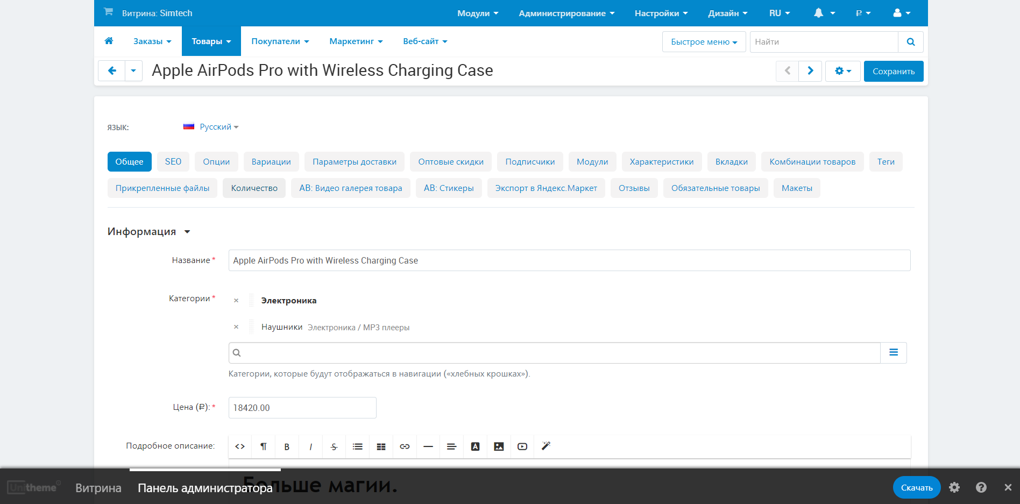The width and height of the screenshot is (1020, 504).
Task: Open the back-button dropdown caret
Action: pyautogui.click(x=133, y=70)
